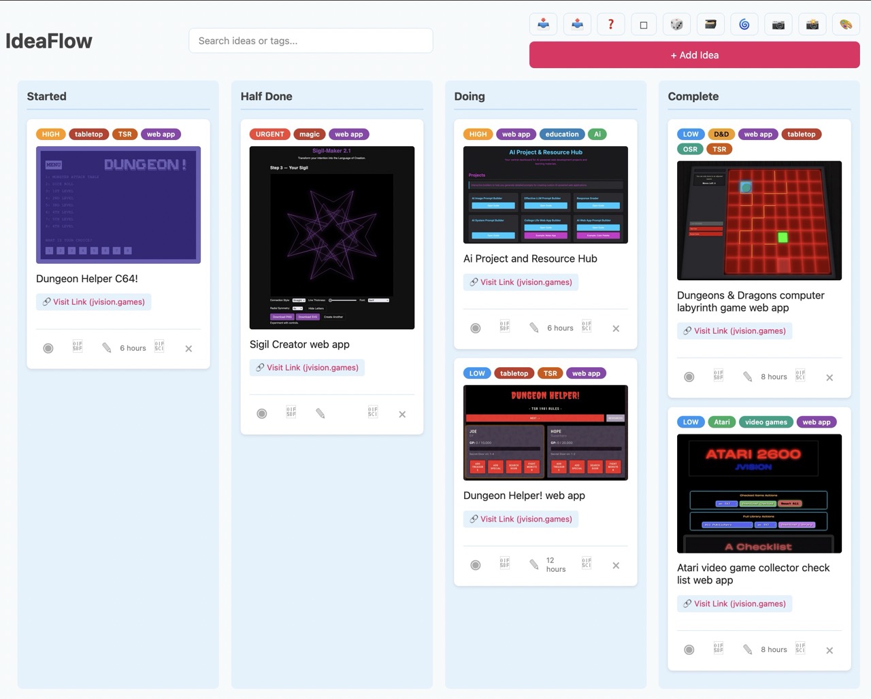Screen dimensions: 871x699
Task: Click the spiral cyclone toolbar icon
Action: coord(744,24)
